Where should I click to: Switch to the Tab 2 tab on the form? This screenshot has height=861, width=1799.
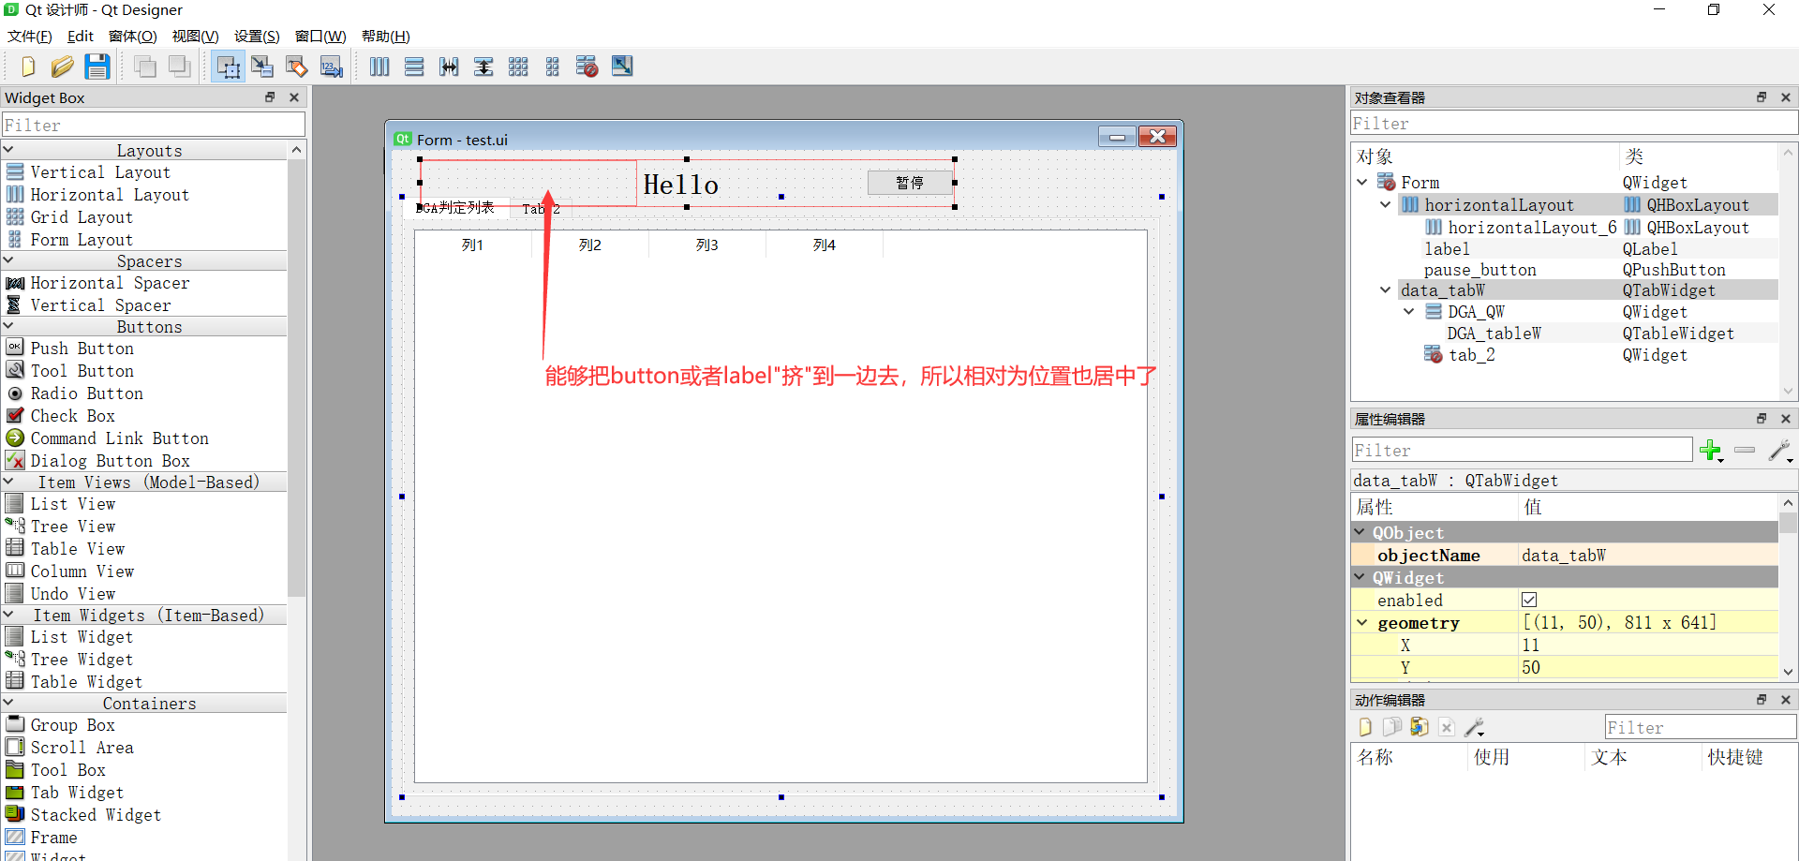pyautogui.click(x=541, y=208)
